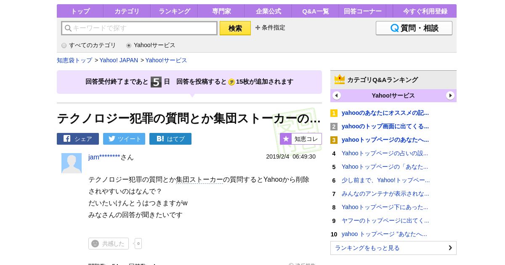This screenshot has height=265, width=505.
Task: Open the 集団ストーカー keyword link
Action: click(199, 180)
